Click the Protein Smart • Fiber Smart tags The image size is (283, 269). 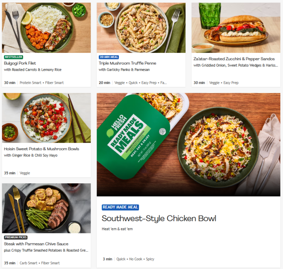coord(42,83)
